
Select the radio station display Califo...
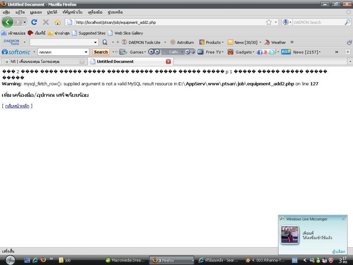pos(173,52)
